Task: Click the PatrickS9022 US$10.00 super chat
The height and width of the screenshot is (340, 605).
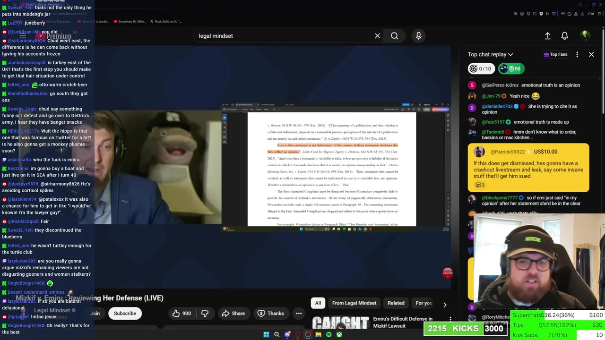Action: pyautogui.click(x=528, y=168)
